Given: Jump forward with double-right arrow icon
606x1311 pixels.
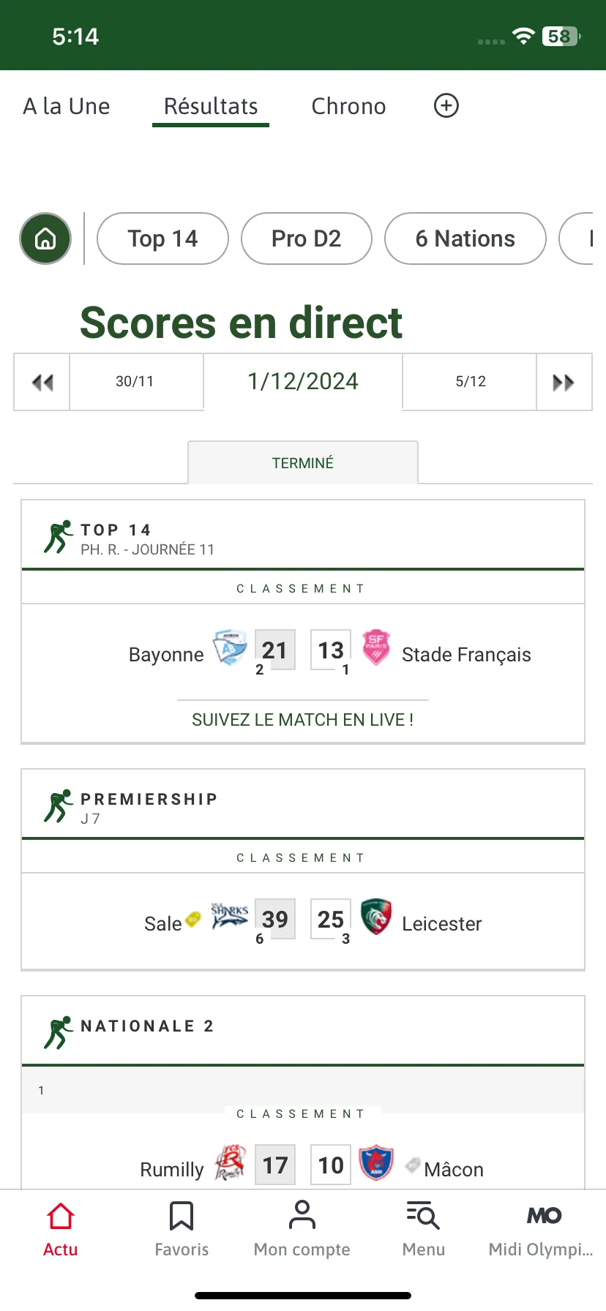Looking at the screenshot, I should pyautogui.click(x=564, y=382).
